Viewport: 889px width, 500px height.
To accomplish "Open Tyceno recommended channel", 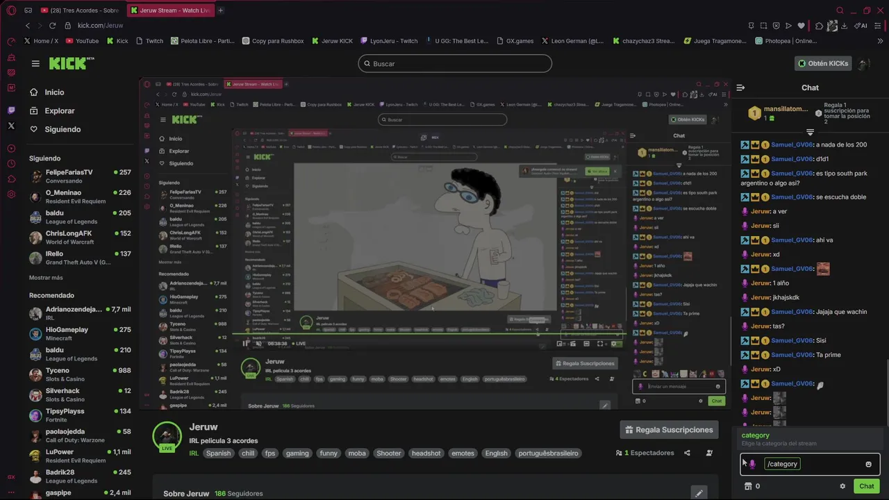I will click(80, 375).
